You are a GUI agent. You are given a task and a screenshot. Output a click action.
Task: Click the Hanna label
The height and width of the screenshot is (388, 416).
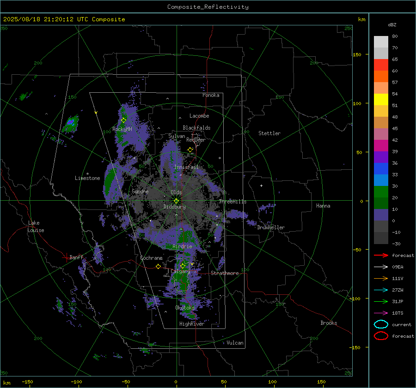[323, 206]
